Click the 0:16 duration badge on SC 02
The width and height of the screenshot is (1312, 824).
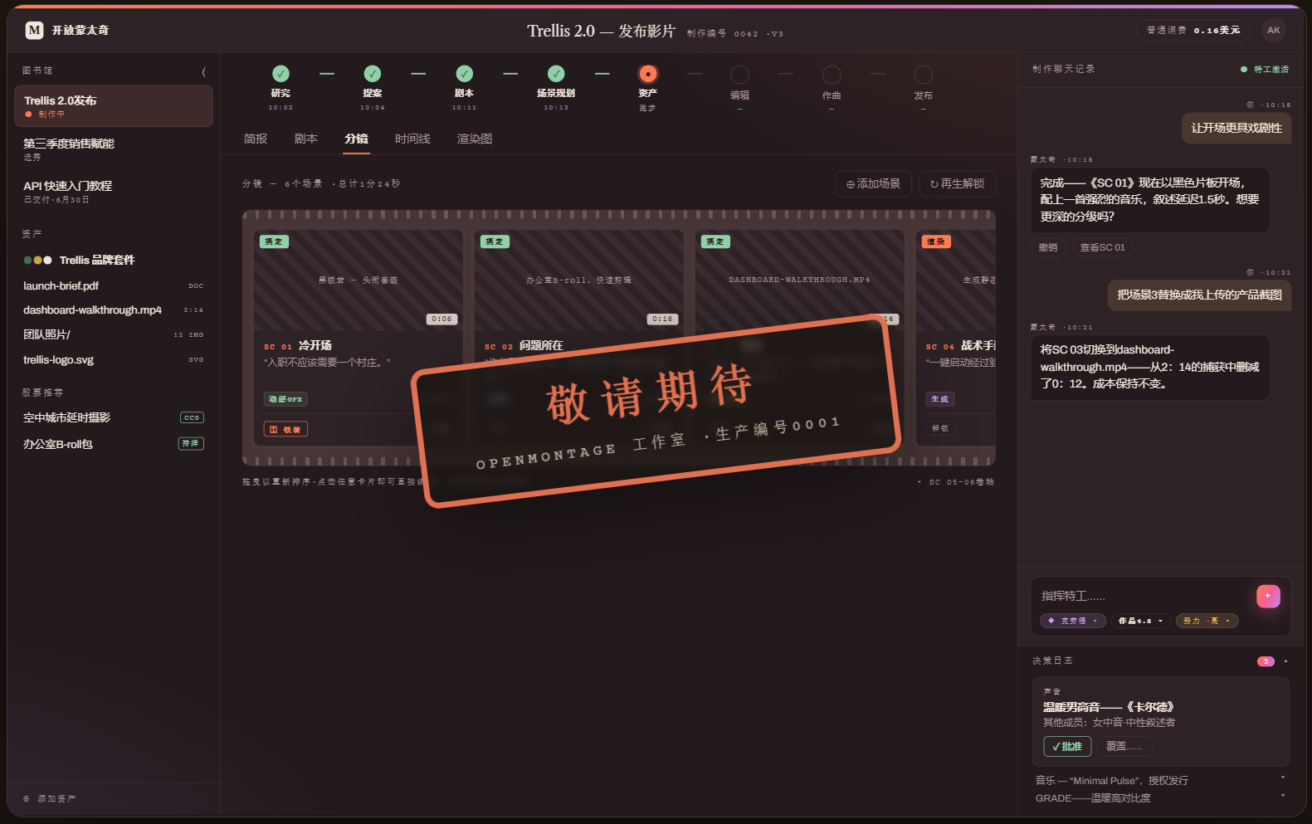(663, 319)
